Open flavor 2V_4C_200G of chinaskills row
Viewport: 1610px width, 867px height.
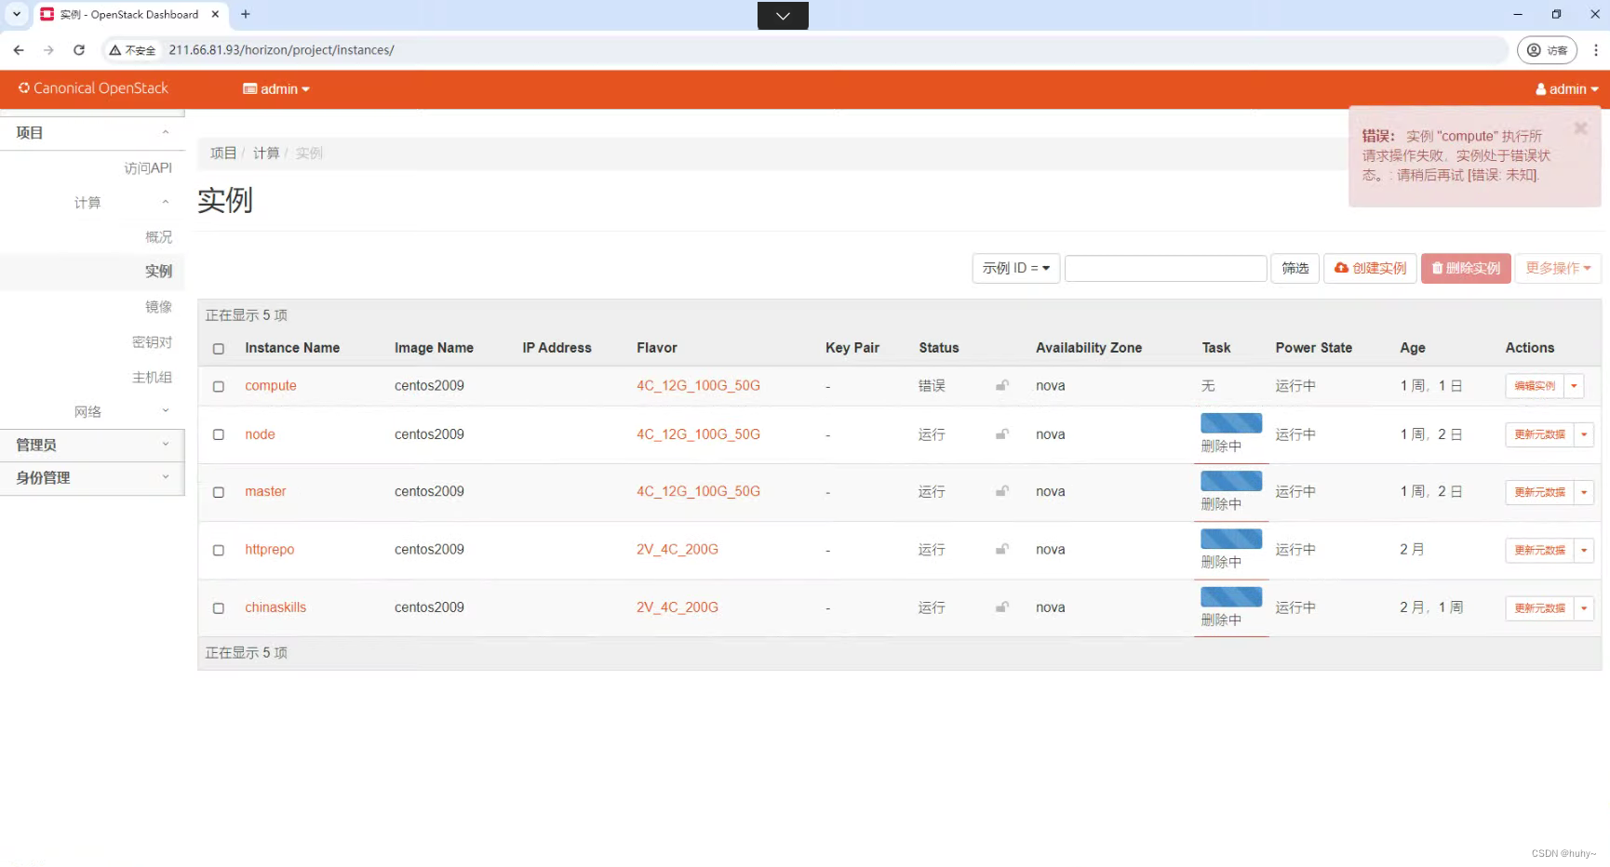[678, 607]
